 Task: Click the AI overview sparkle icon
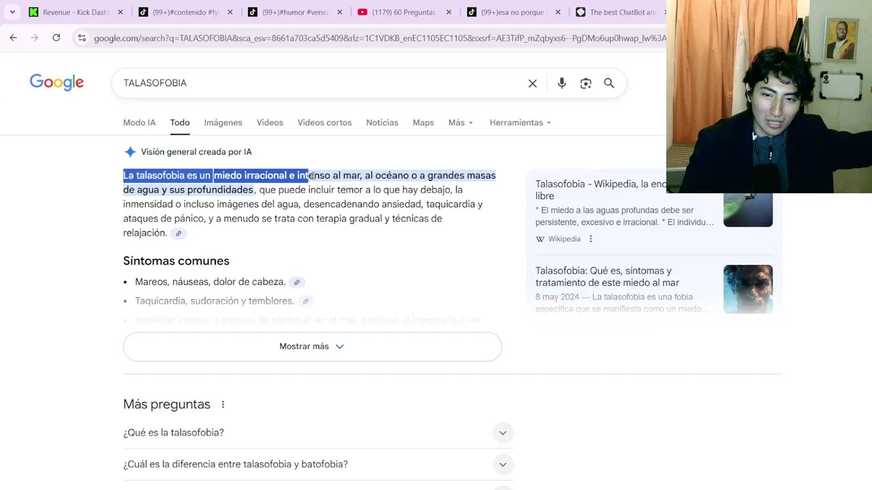coord(130,152)
